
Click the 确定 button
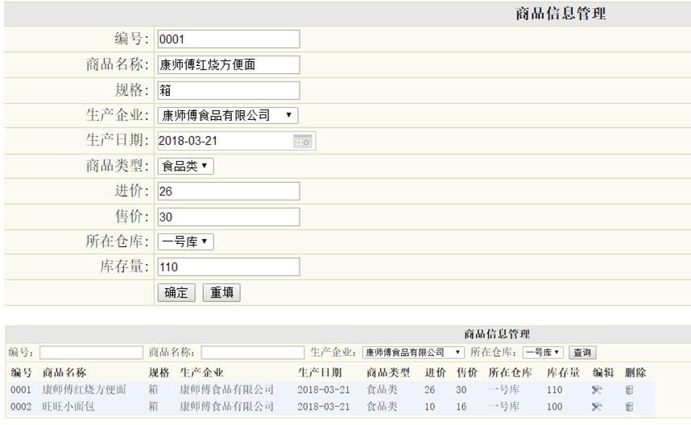coord(176,292)
